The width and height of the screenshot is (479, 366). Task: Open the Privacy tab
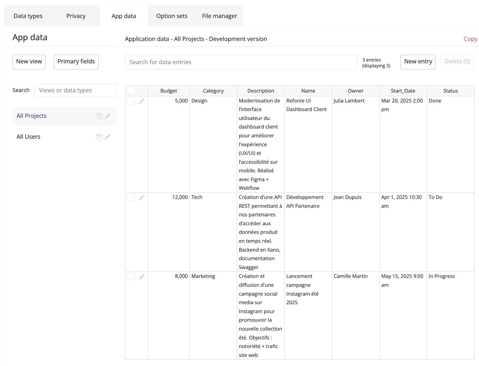(76, 16)
